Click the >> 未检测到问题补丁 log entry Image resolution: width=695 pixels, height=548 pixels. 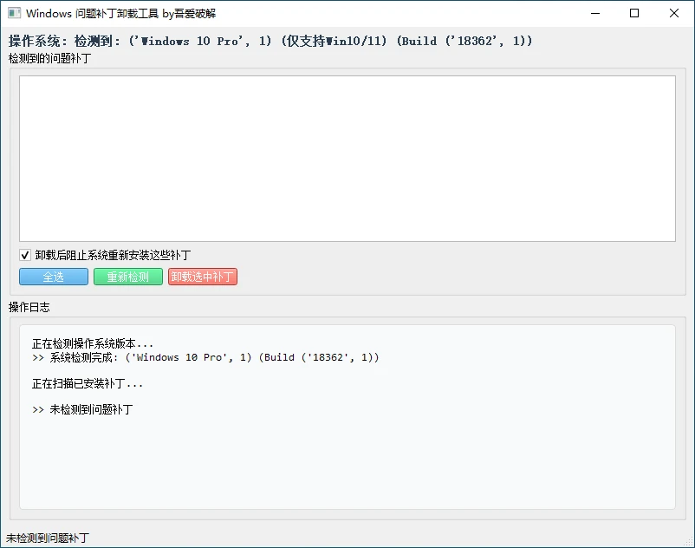coord(82,409)
